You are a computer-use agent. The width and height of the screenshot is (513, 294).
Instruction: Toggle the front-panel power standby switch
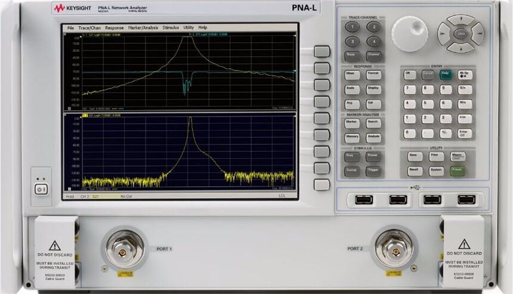(x=40, y=189)
